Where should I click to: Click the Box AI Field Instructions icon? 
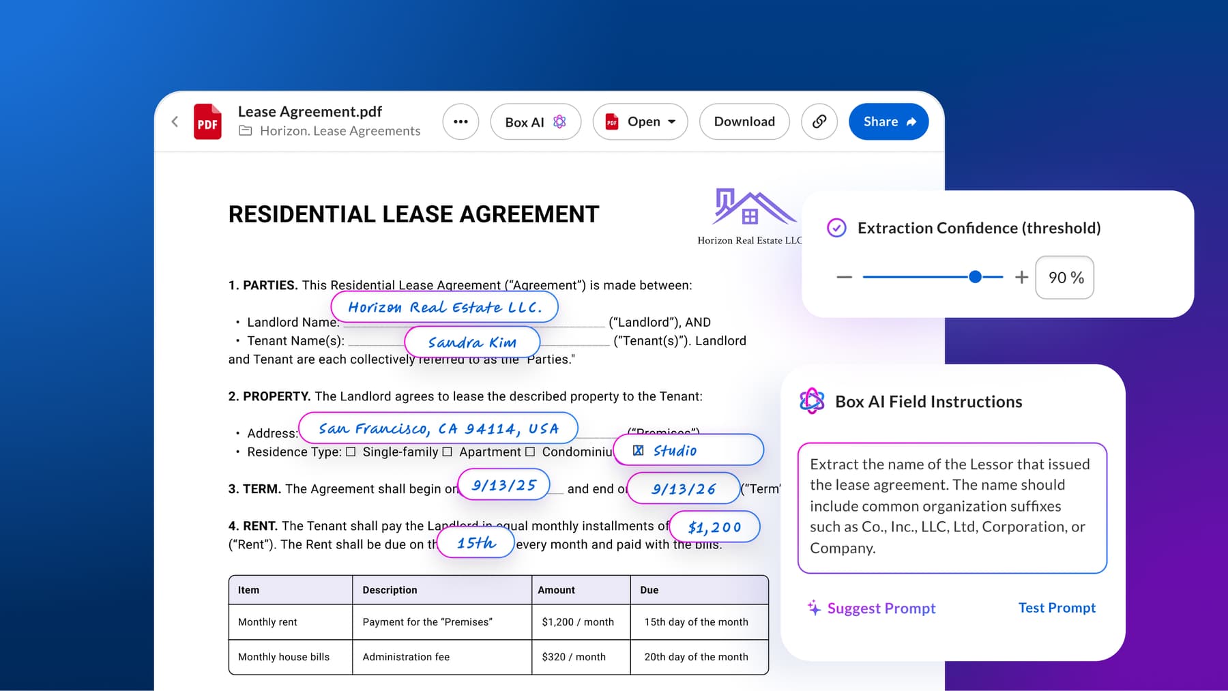[x=812, y=401]
